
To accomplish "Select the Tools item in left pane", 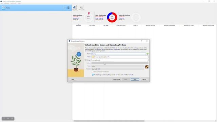I will [36, 8].
